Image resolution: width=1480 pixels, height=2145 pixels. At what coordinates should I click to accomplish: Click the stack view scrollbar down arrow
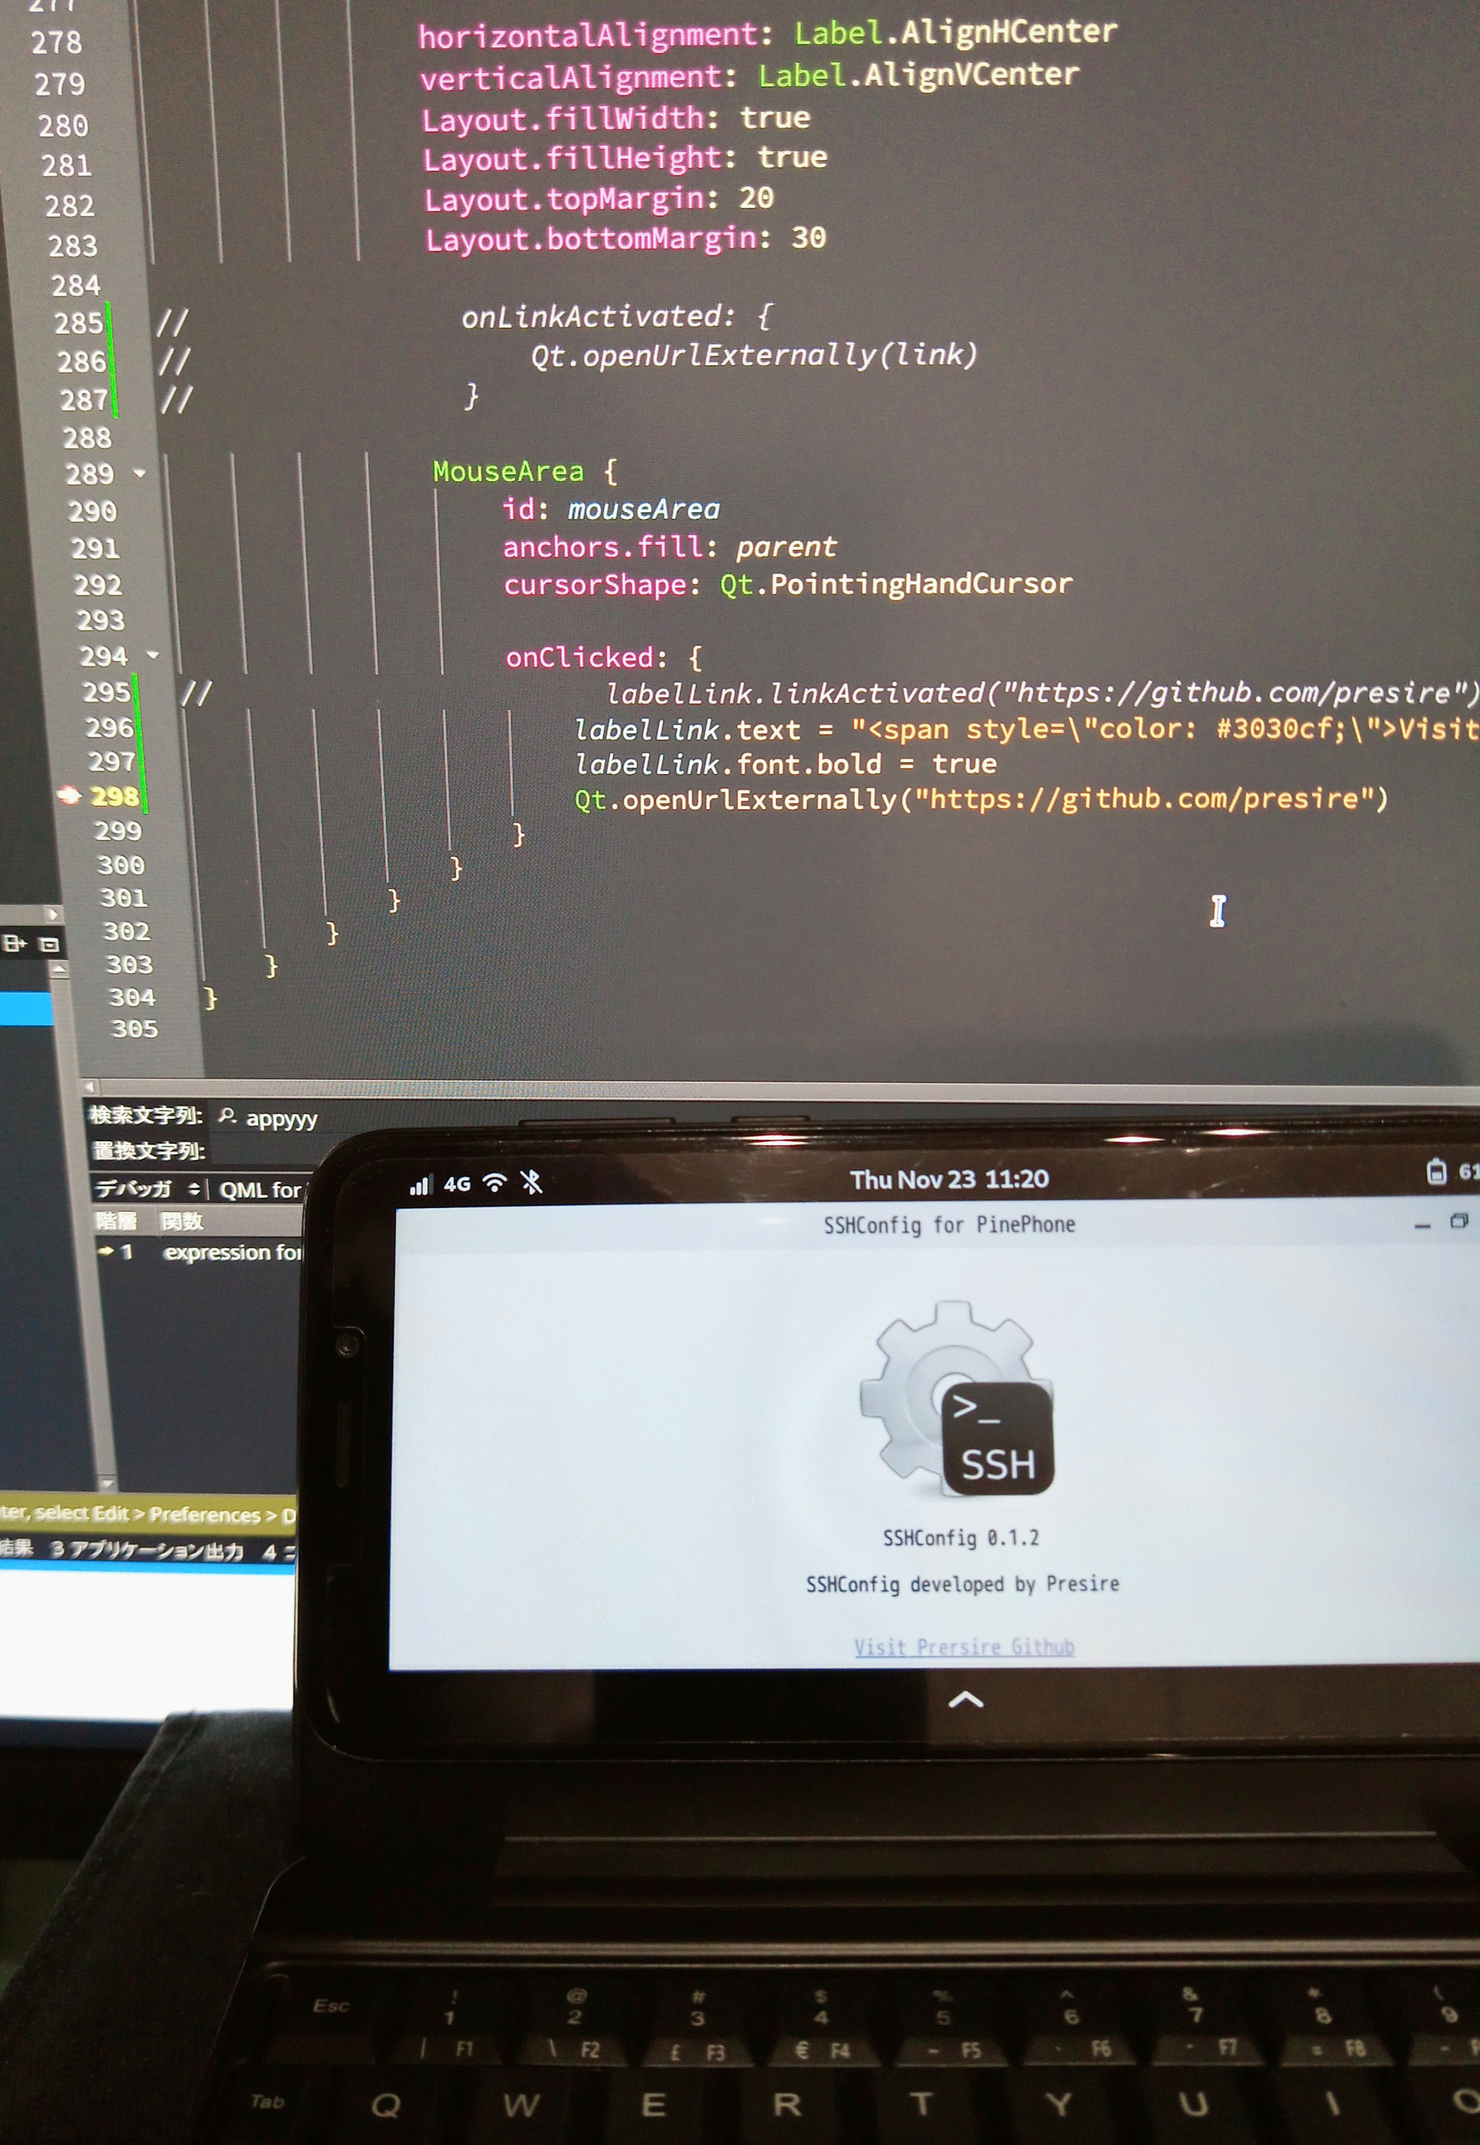click(x=106, y=1484)
